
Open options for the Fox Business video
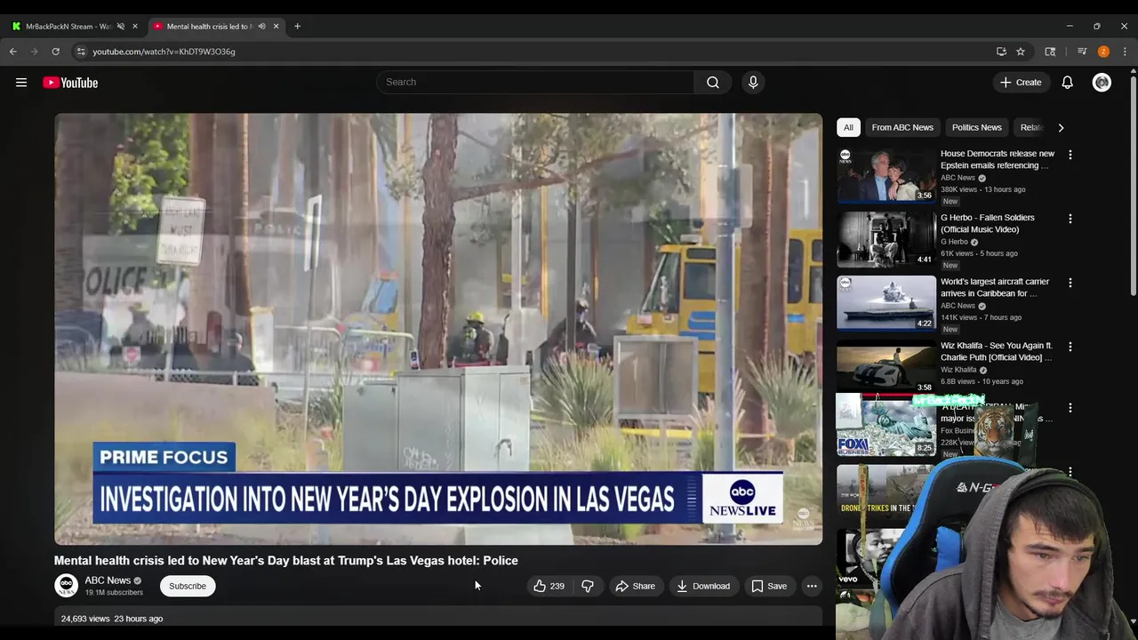[1070, 408]
